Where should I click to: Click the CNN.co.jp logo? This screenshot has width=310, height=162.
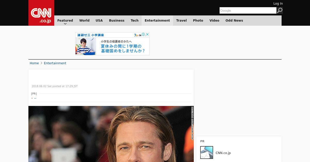[x=41, y=13]
